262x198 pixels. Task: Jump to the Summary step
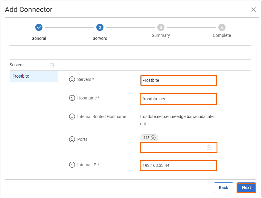(161, 28)
